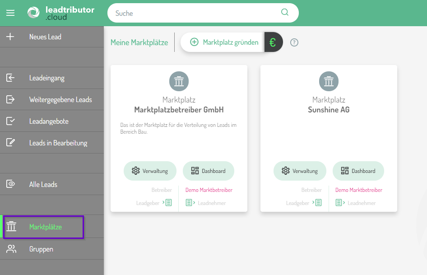The image size is (427, 275).
Task: Open Gruppen in the sidebar
Action: (x=41, y=249)
